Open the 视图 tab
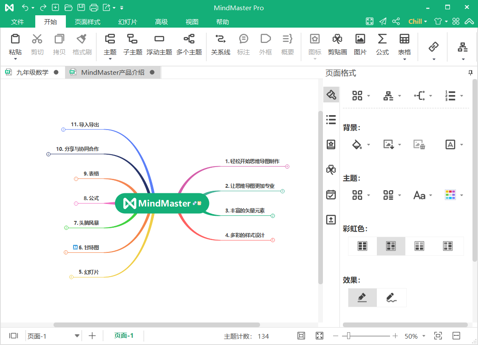This screenshot has width=478, height=345. pyautogui.click(x=192, y=22)
